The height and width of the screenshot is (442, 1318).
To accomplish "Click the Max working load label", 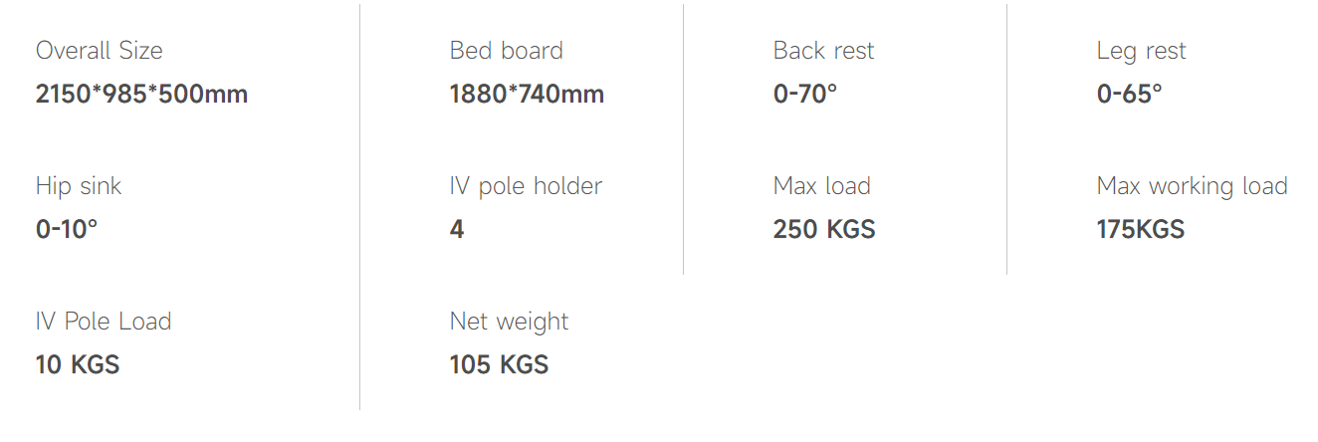I will coord(1192,186).
